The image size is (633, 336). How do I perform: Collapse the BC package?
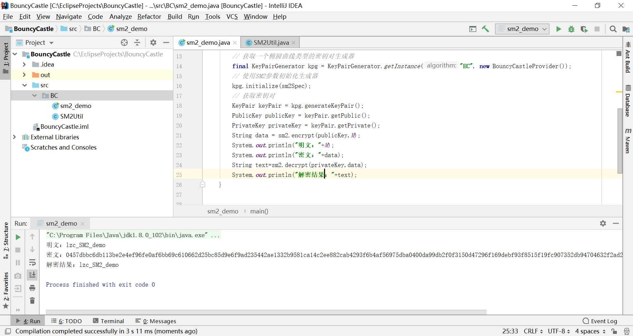click(35, 96)
